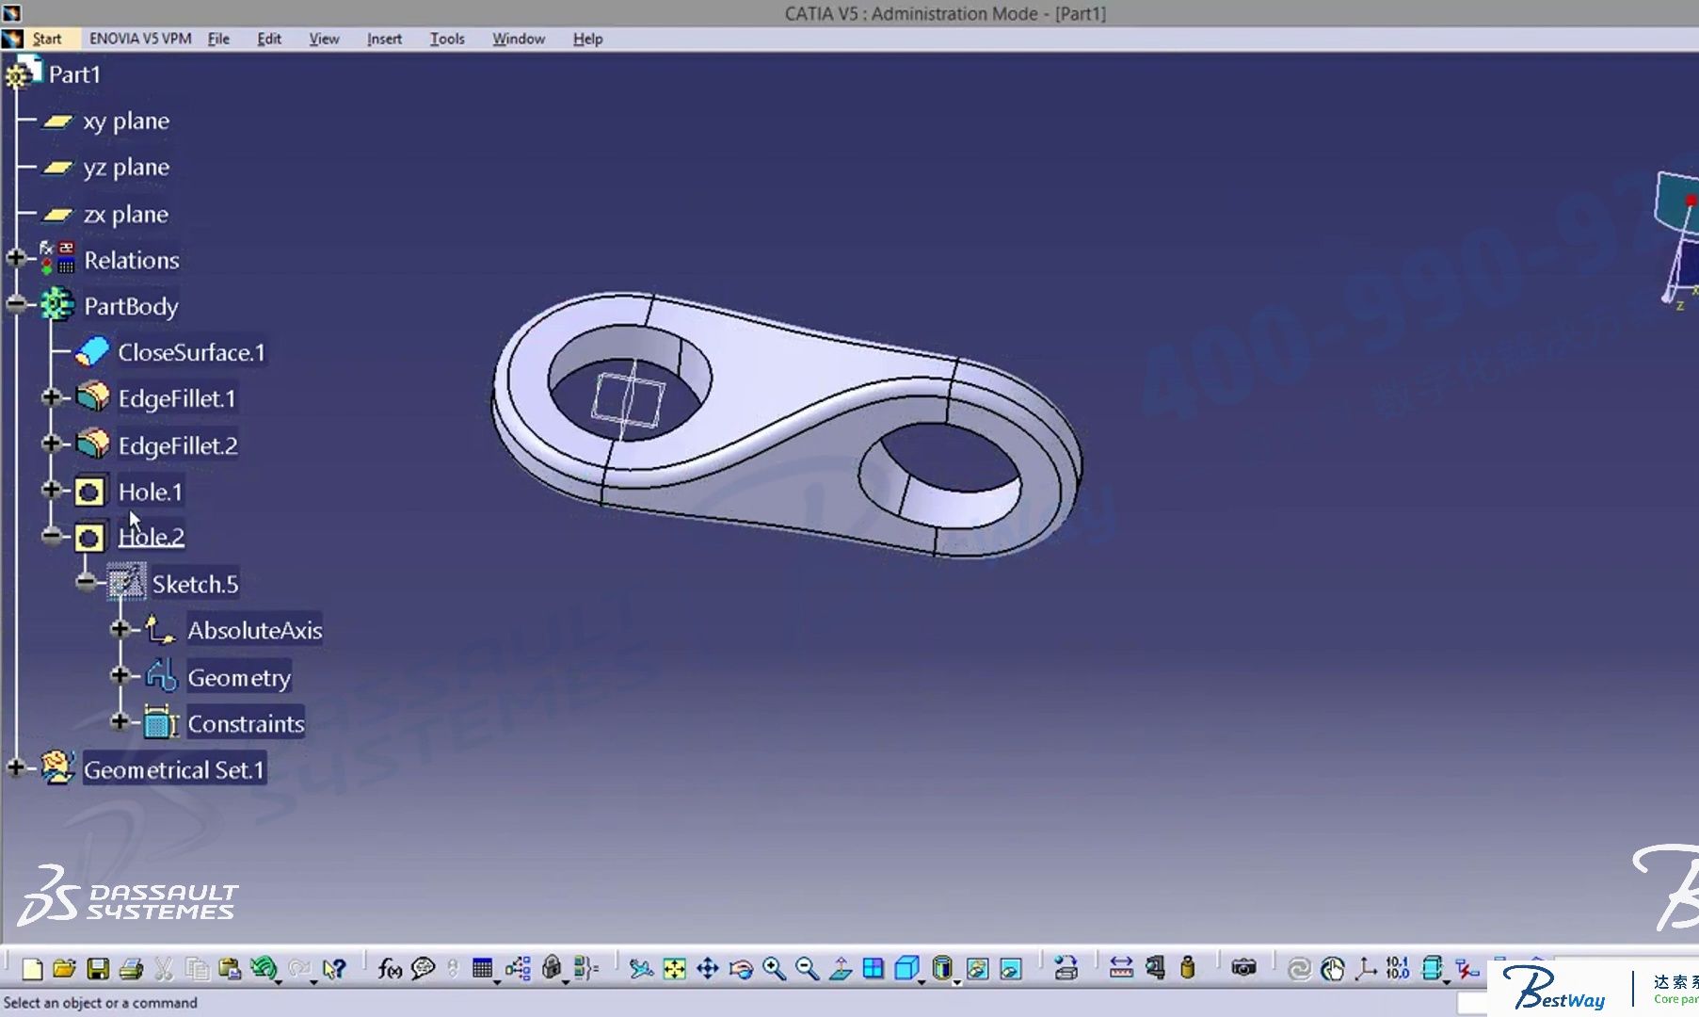Click the What's This help cursor icon
This screenshot has width=1699, height=1017.
[x=334, y=968]
